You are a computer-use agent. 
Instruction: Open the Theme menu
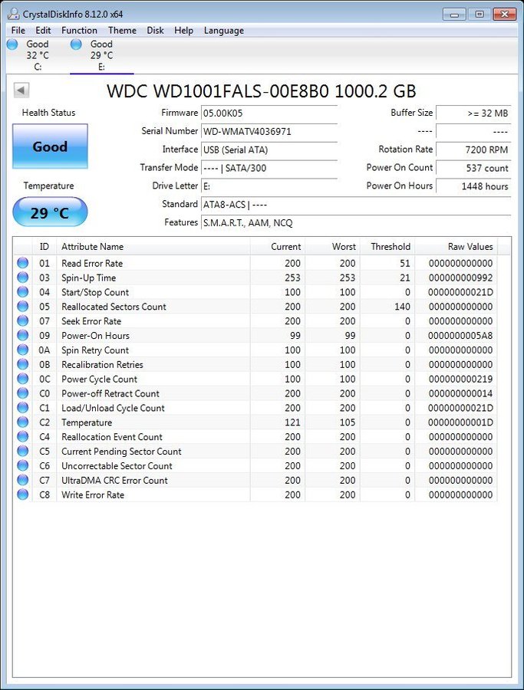click(122, 31)
